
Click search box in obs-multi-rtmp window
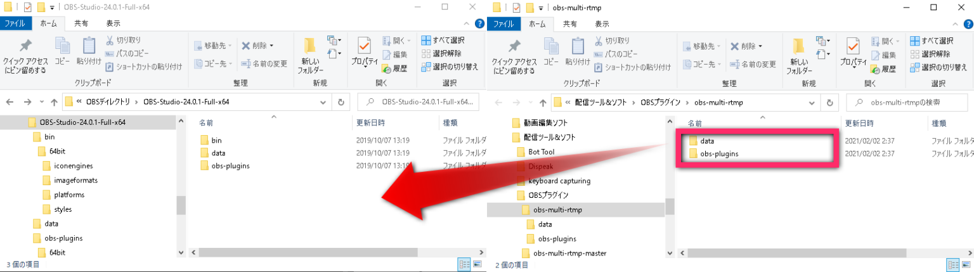click(x=907, y=101)
